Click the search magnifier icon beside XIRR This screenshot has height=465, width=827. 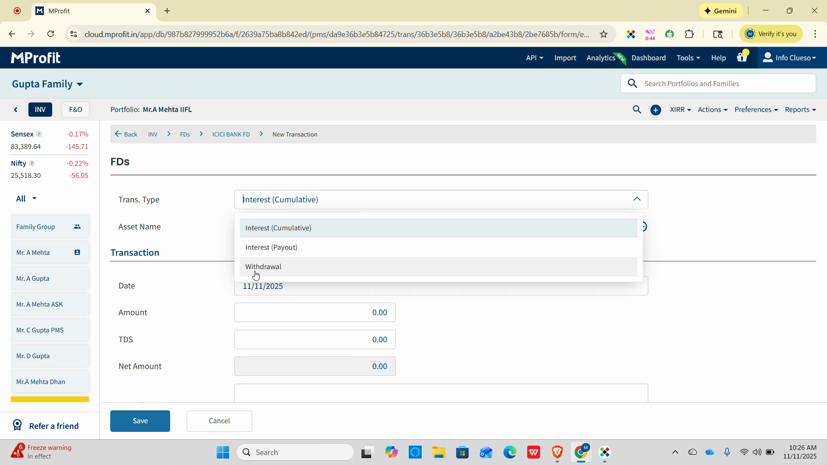point(637,110)
